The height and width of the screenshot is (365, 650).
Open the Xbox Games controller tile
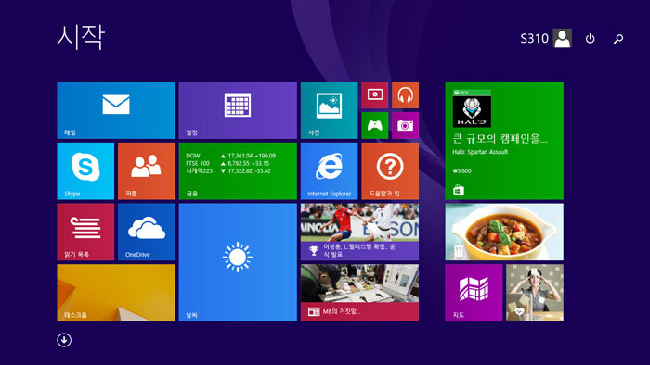click(375, 125)
